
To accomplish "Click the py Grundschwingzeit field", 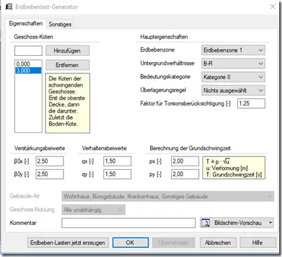I will (185, 174).
